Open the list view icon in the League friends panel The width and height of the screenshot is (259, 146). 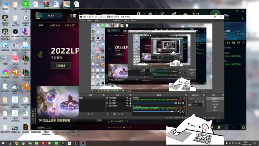tap(239, 43)
